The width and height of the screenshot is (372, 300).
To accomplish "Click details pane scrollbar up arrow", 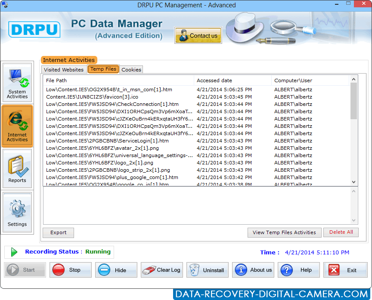I will coord(353,191).
